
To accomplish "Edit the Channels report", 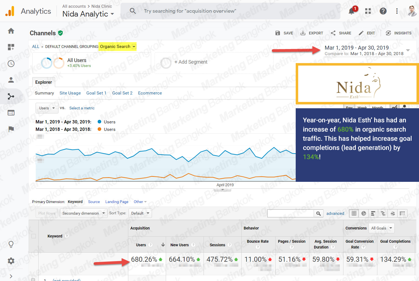I will 367,33.
